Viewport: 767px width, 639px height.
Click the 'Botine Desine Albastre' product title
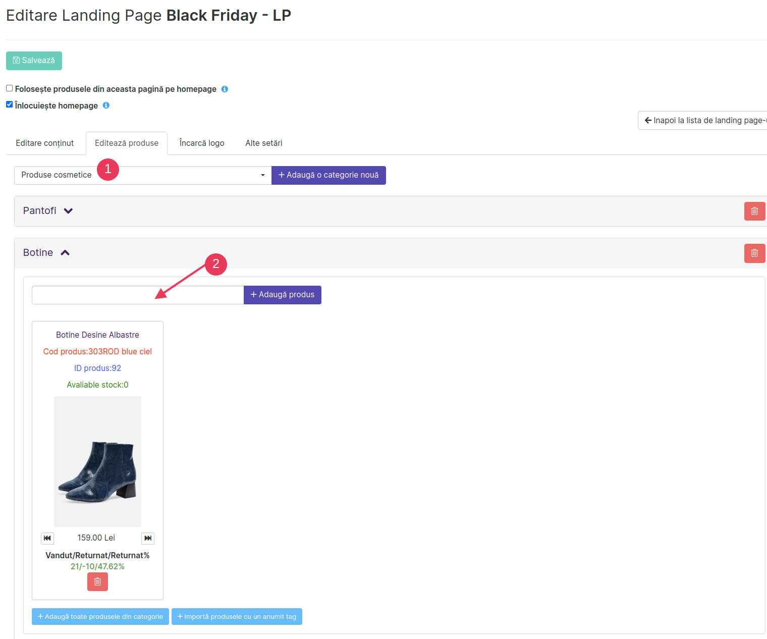point(97,335)
